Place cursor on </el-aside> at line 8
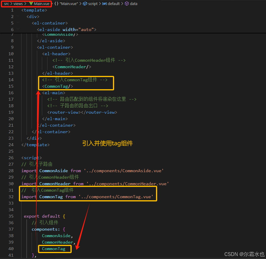 51,41
